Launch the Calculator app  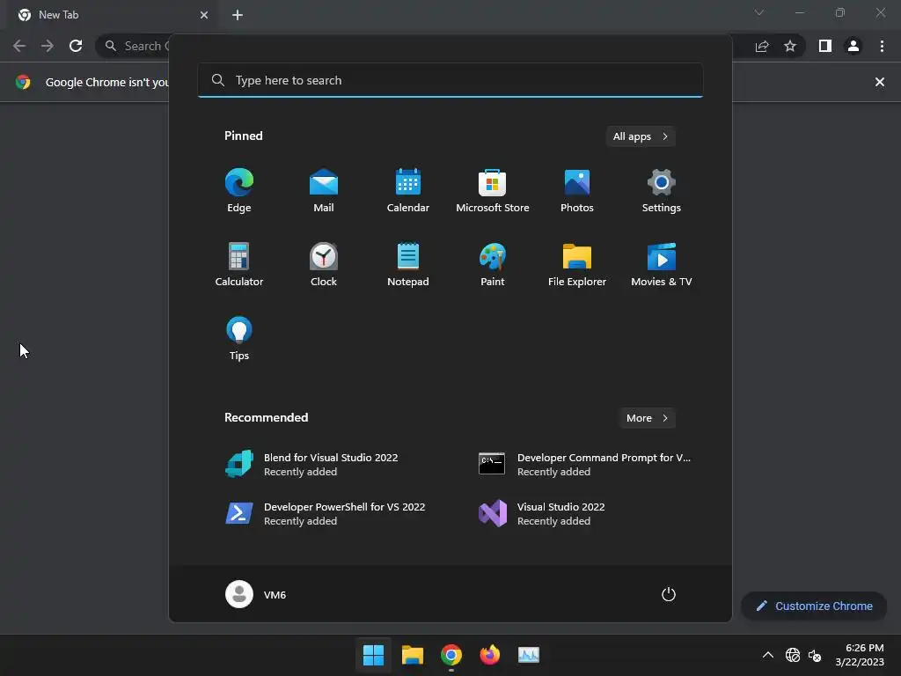coord(239,264)
